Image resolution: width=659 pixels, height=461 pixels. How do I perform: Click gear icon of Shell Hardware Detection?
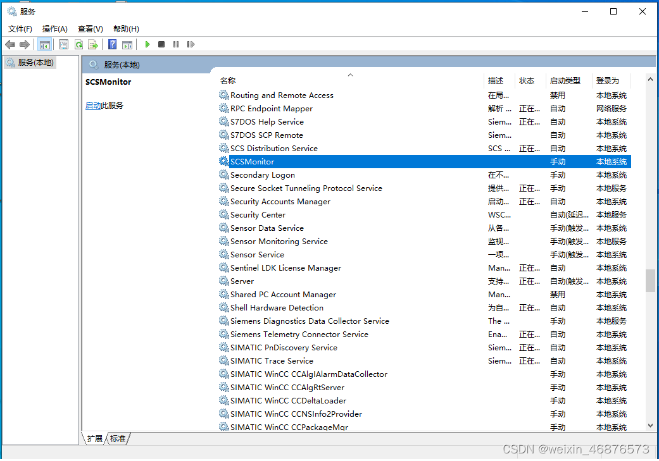[224, 308]
